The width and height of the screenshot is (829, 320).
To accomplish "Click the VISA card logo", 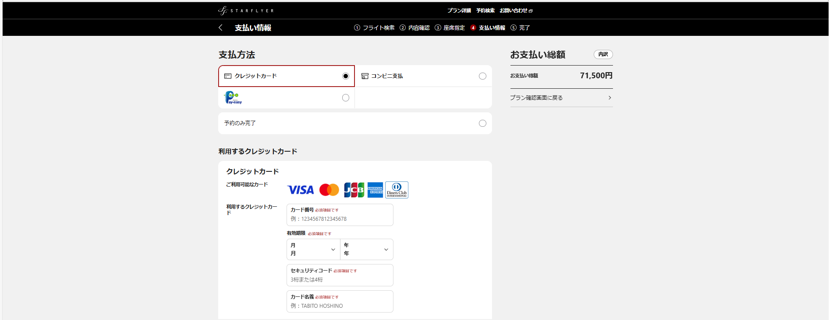I will coord(300,190).
